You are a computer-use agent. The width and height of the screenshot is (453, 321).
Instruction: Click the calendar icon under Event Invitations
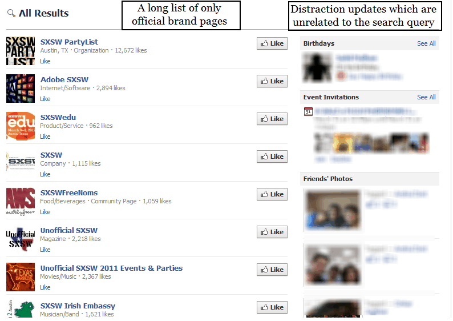point(308,111)
